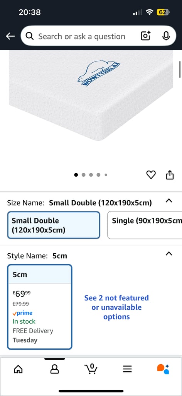Screen dimensions: 182x396
Task: Tap the page scrollbar handle
Action: tap(180, 69)
